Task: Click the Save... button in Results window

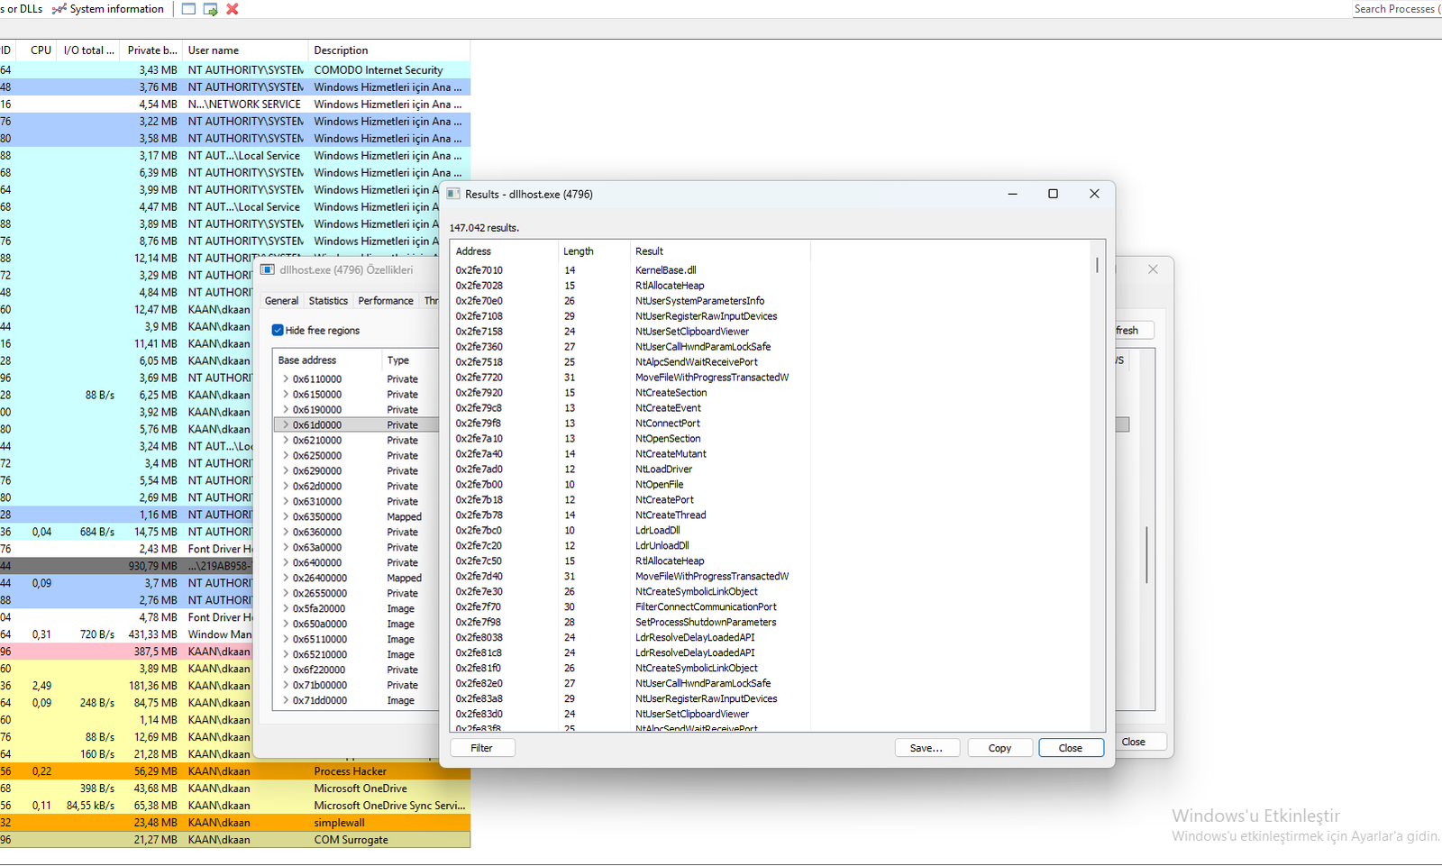Action: (926, 748)
